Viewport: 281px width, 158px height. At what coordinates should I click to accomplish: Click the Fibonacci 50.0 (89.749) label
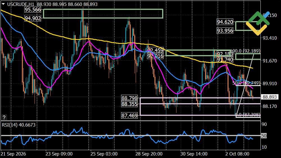click(246, 83)
